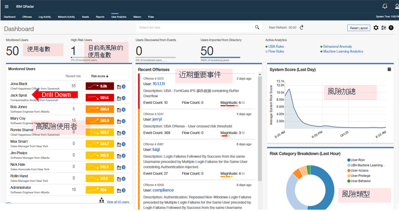The width and height of the screenshot is (399, 211).
Task: Select the Administrator user row
Action: [68, 190]
